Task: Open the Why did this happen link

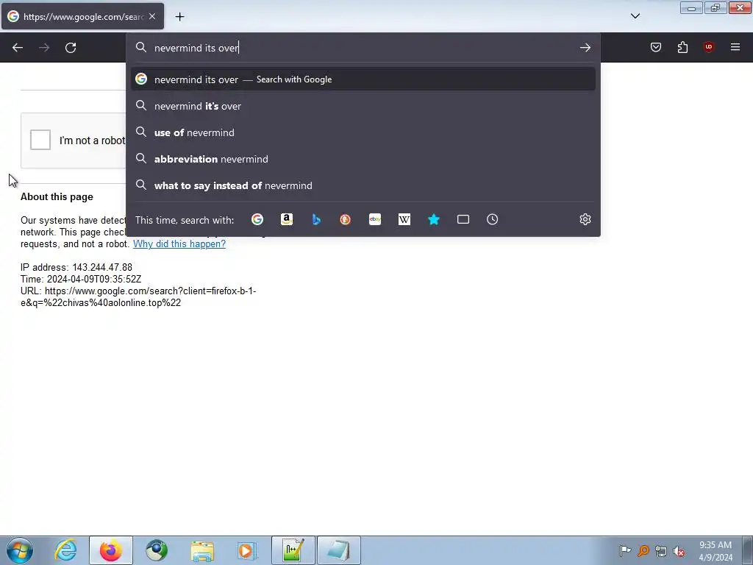Action: coord(179,244)
